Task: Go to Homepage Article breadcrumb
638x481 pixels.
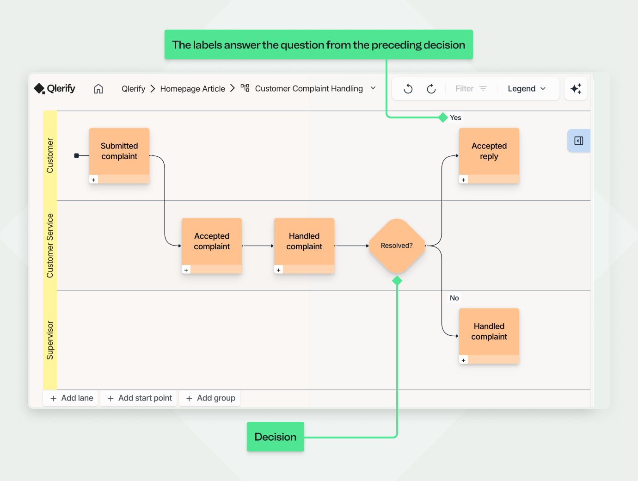Action: click(192, 89)
